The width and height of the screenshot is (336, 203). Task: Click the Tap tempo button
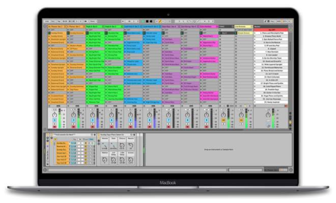pyautogui.click(x=59, y=21)
